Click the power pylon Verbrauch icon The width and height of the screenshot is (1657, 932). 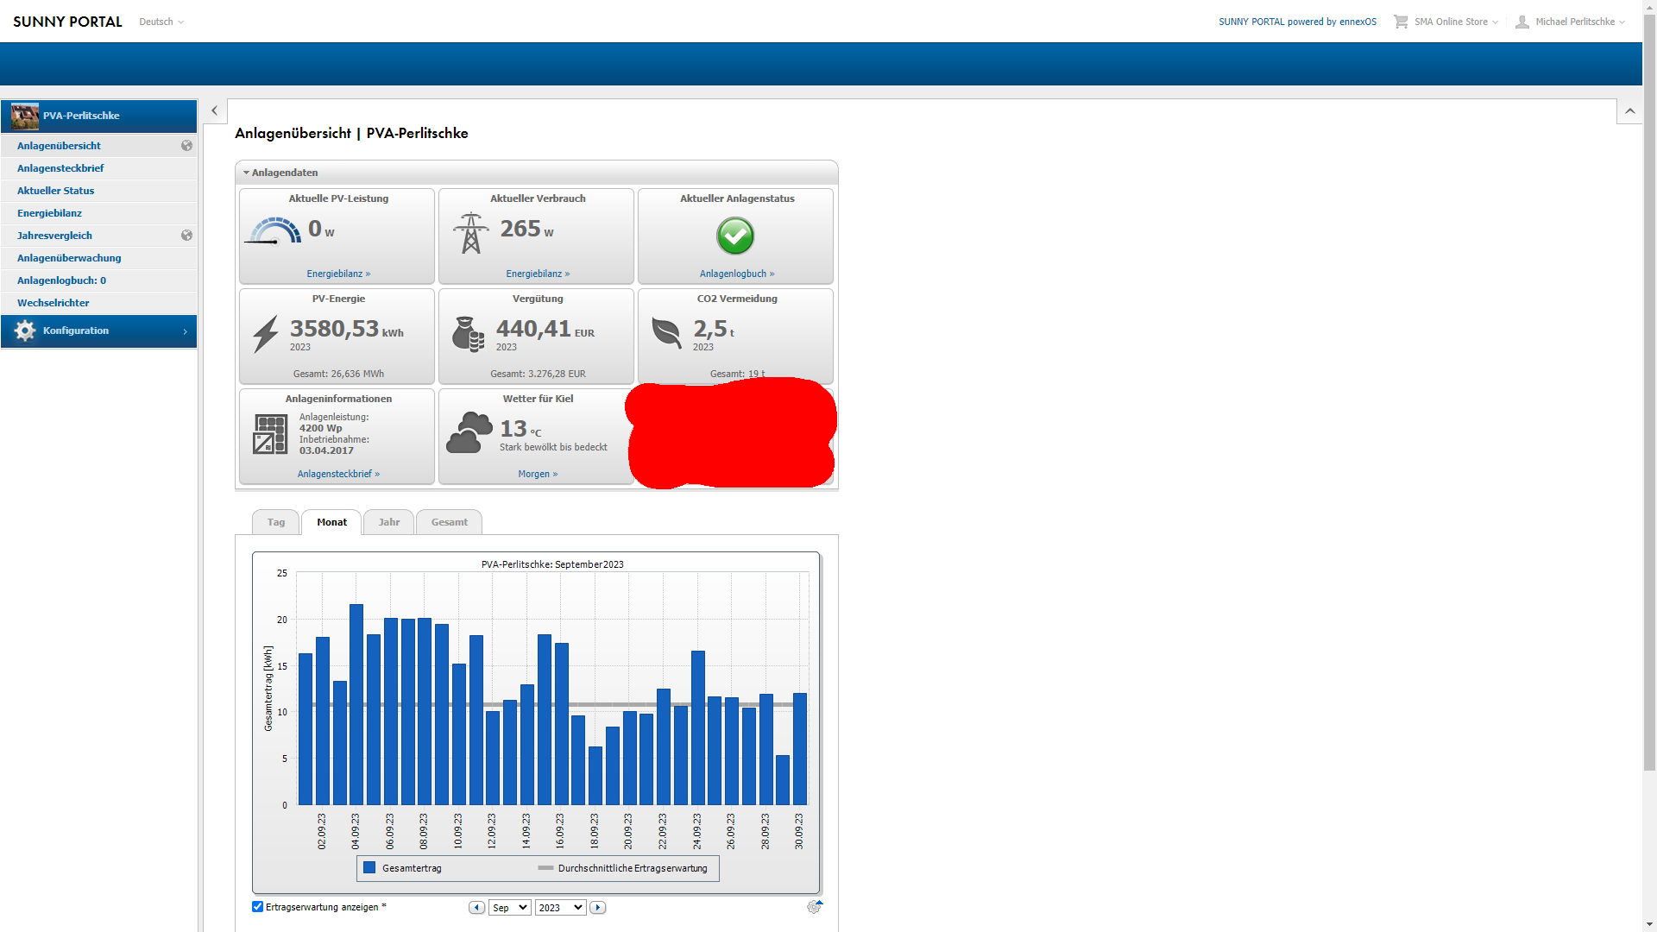(470, 233)
